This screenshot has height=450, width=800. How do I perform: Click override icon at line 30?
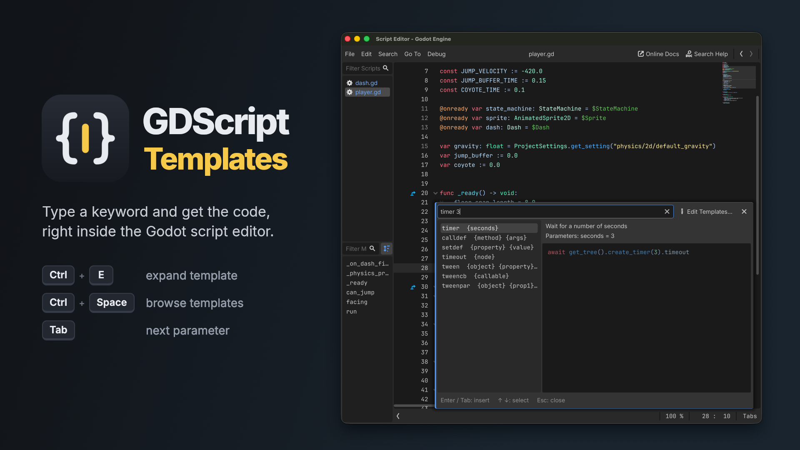point(413,287)
